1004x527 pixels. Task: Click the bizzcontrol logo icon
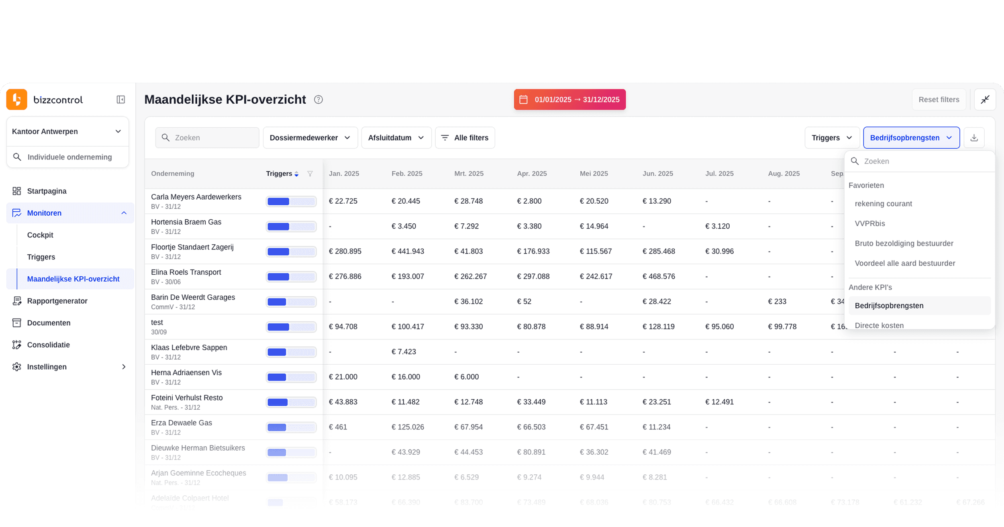pos(17,100)
